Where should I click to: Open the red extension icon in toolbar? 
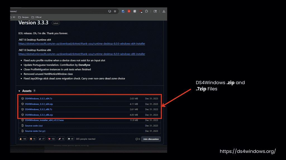[x=129, y=11]
